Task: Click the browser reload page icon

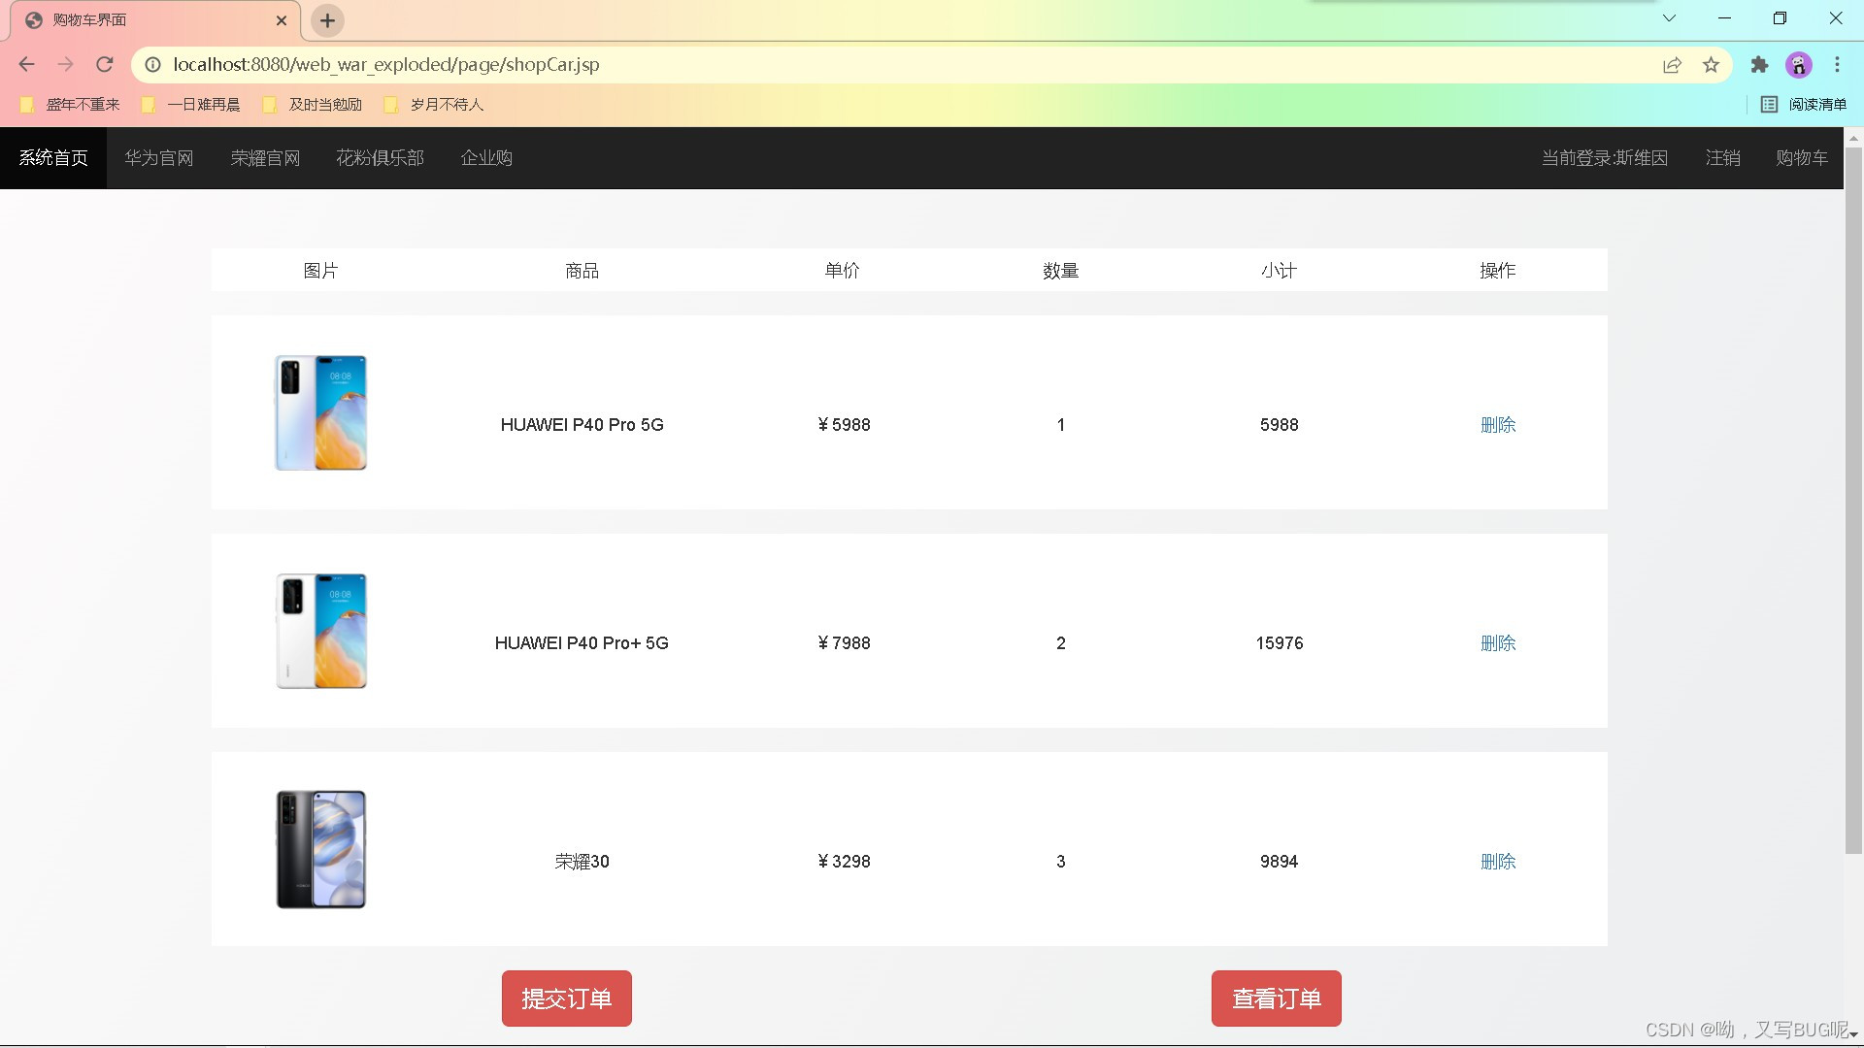Action: 105,65
